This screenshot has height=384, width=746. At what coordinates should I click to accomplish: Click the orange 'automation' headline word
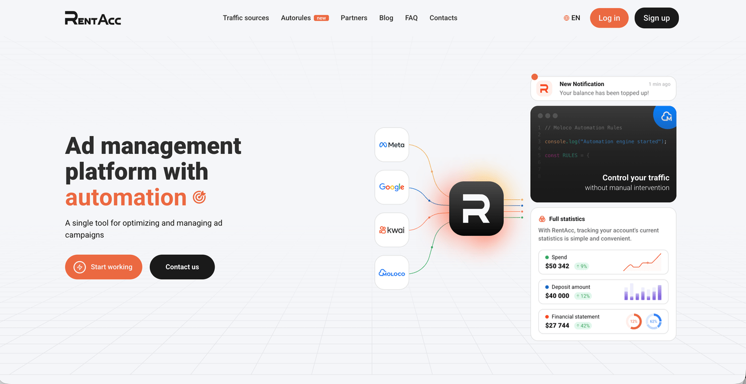coord(126,197)
